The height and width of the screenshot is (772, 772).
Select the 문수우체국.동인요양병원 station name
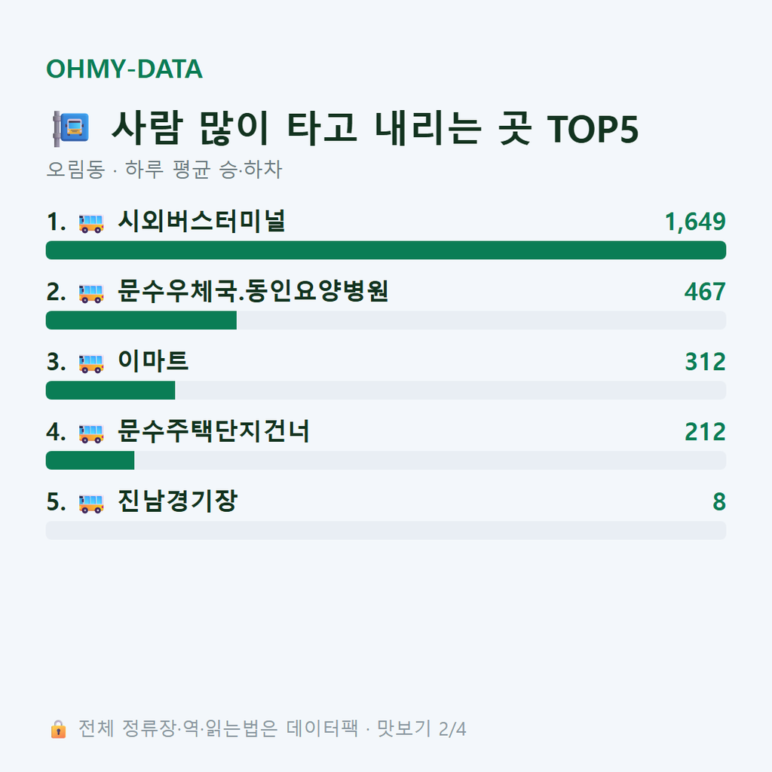coord(253,291)
